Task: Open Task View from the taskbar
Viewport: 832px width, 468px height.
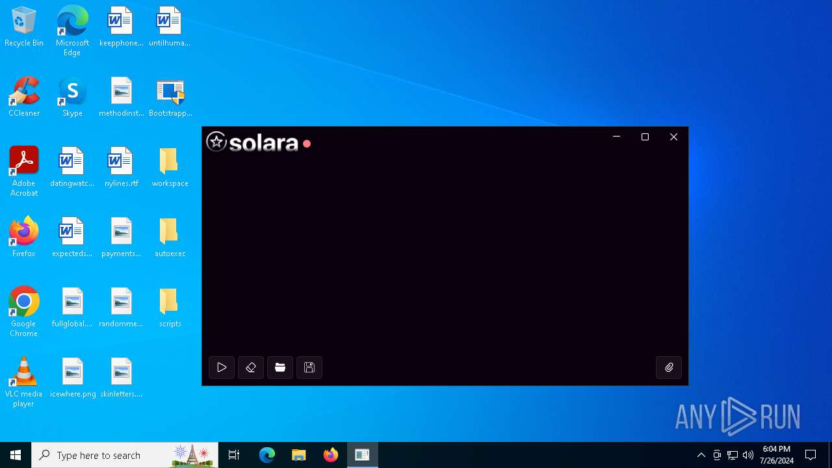Action: coord(234,455)
